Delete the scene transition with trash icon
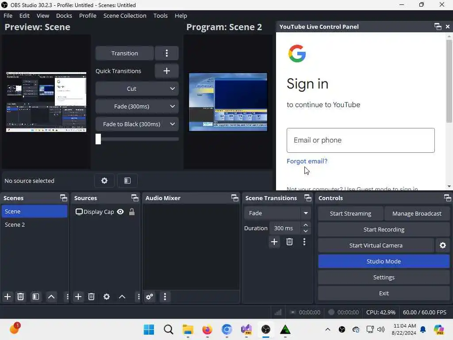Viewport: 453px width, 340px height. pos(289,242)
